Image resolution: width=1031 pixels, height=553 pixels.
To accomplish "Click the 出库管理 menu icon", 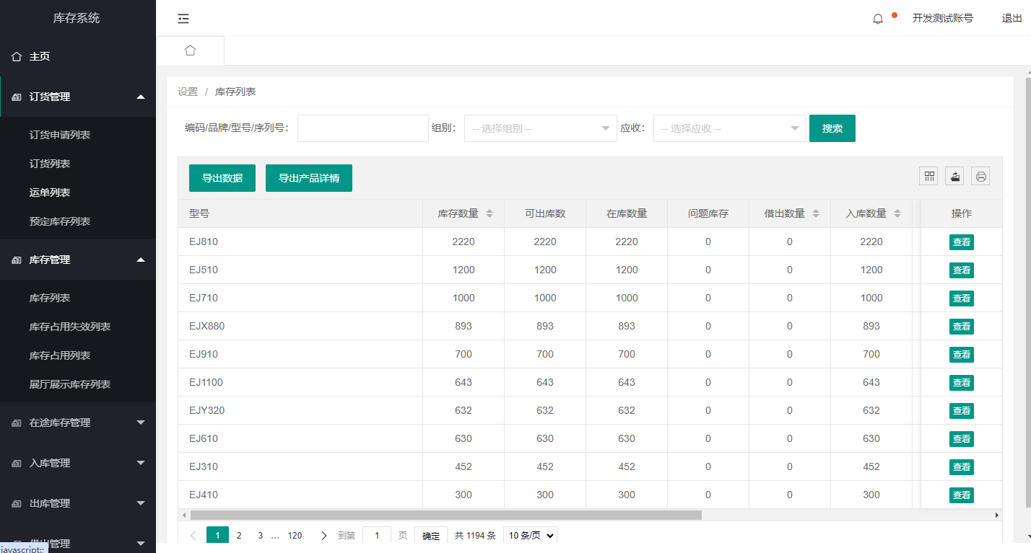I will point(17,503).
